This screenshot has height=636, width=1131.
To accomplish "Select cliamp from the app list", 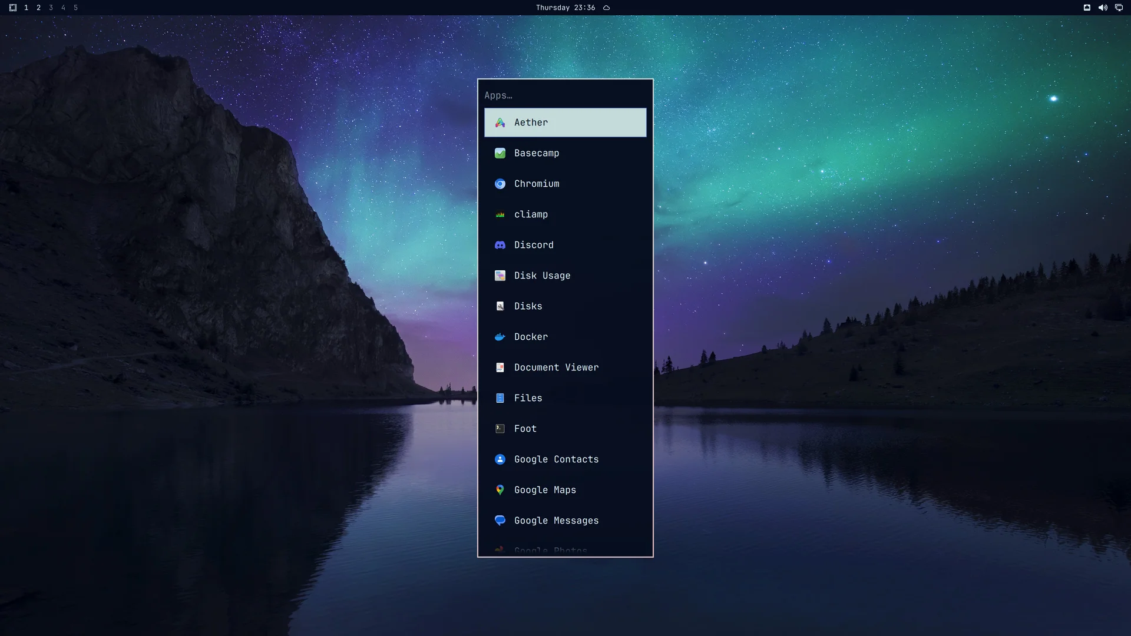I will (565, 214).
